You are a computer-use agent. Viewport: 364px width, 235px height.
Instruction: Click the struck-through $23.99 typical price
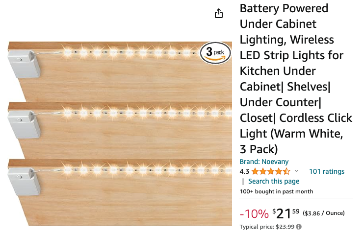click(x=285, y=227)
